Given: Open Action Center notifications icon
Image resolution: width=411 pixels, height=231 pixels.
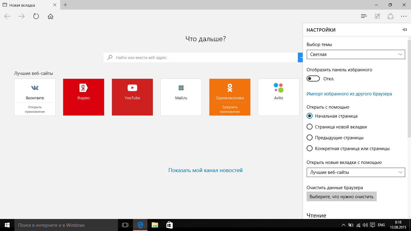Looking at the screenshot, I should pyautogui.click(x=372, y=225).
